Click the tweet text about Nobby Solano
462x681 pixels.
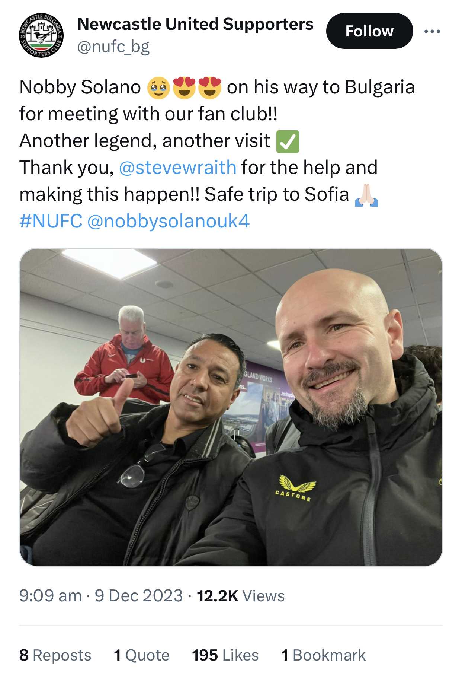217,154
